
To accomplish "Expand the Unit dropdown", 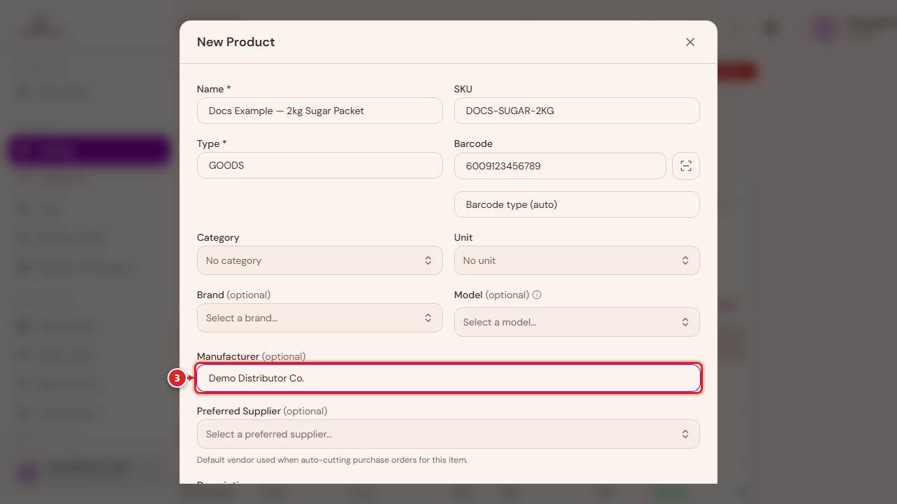I will pos(577,260).
